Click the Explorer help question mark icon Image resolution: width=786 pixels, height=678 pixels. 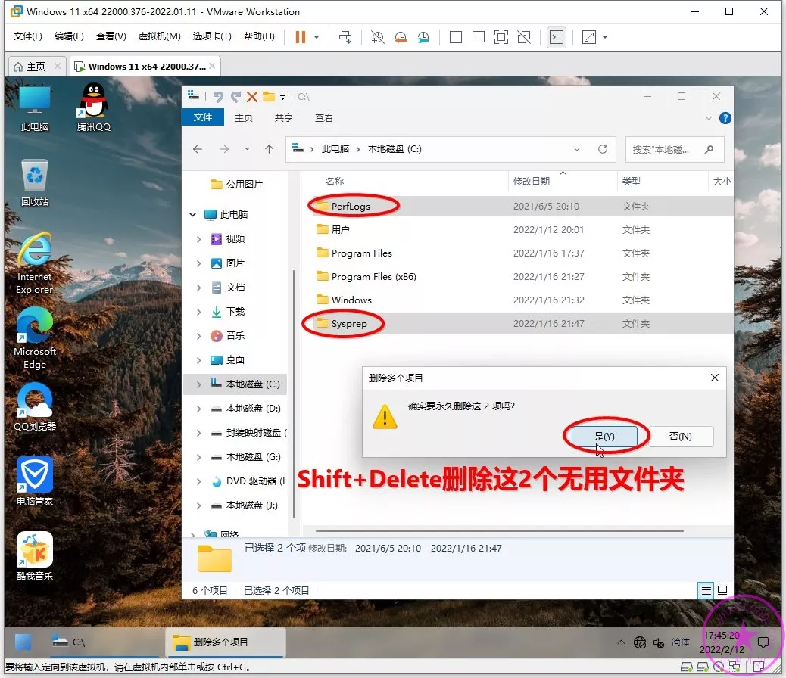click(x=725, y=118)
